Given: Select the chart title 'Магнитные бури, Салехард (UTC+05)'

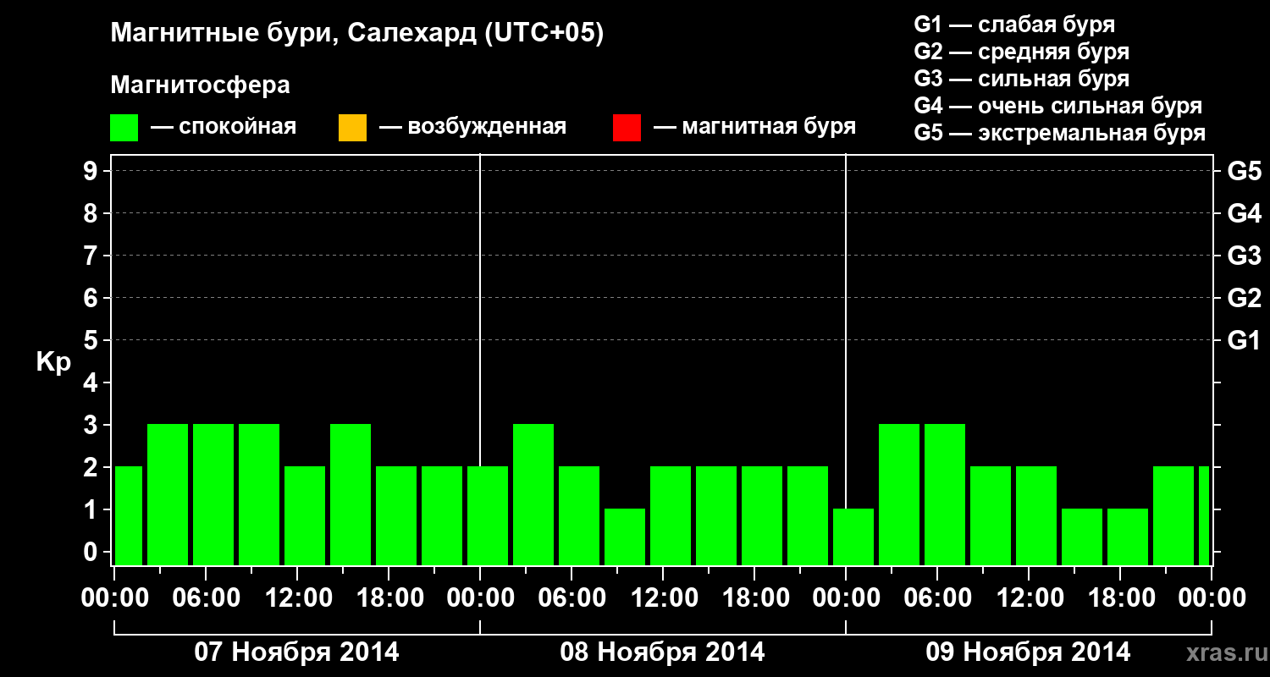Looking at the screenshot, I should [x=357, y=34].
